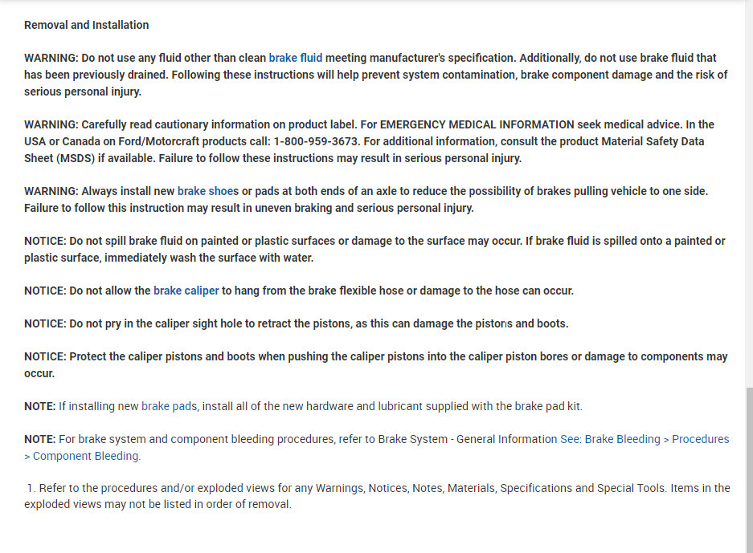Image resolution: width=753 pixels, height=553 pixels.
Task: Click the WARNING about reading product label
Action: [x=51, y=124]
